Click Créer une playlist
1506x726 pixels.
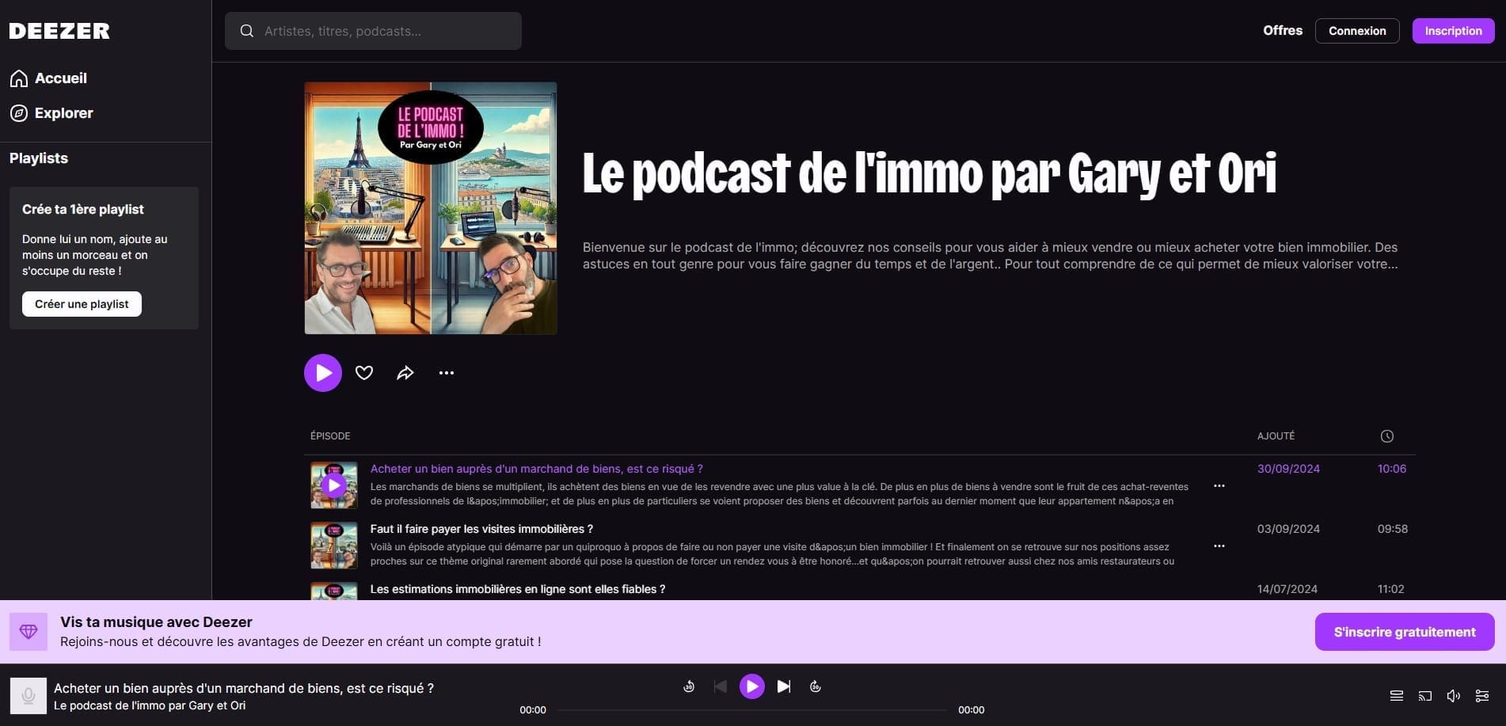tap(82, 304)
